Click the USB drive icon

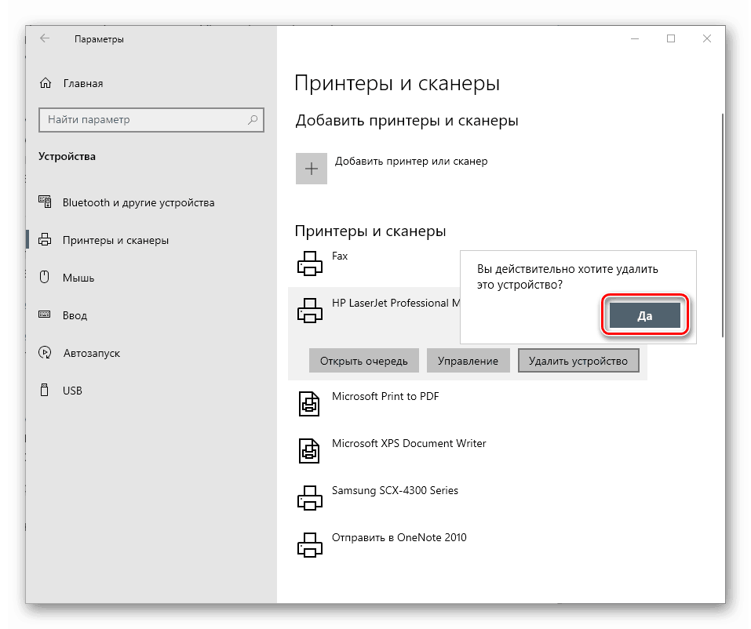tap(45, 390)
